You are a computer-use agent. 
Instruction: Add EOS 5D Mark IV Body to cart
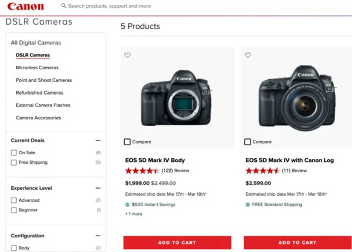(177, 243)
